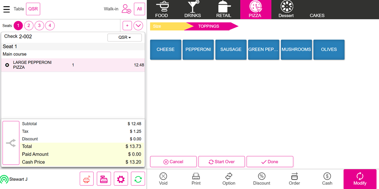Image resolution: width=379 pixels, height=189 pixels.
Task: Click the split check arrows icon
Action: [11, 143]
